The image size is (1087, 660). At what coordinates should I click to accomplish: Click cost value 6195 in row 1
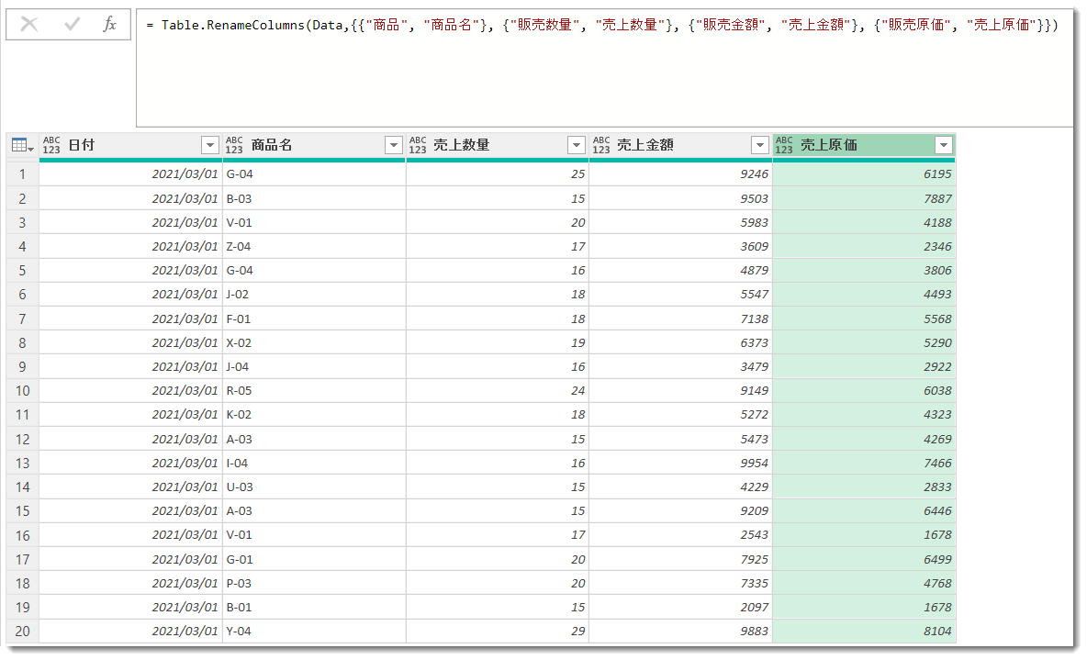pyautogui.click(x=864, y=174)
